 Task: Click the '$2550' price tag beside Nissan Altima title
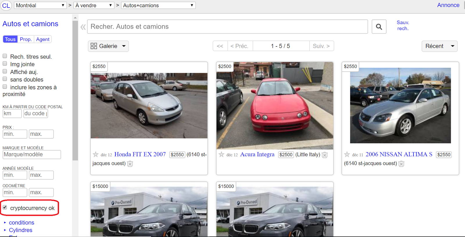(x=444, y=155)
